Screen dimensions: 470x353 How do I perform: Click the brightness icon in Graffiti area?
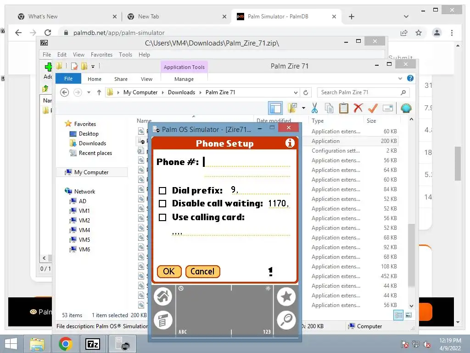tap(268, 288)
